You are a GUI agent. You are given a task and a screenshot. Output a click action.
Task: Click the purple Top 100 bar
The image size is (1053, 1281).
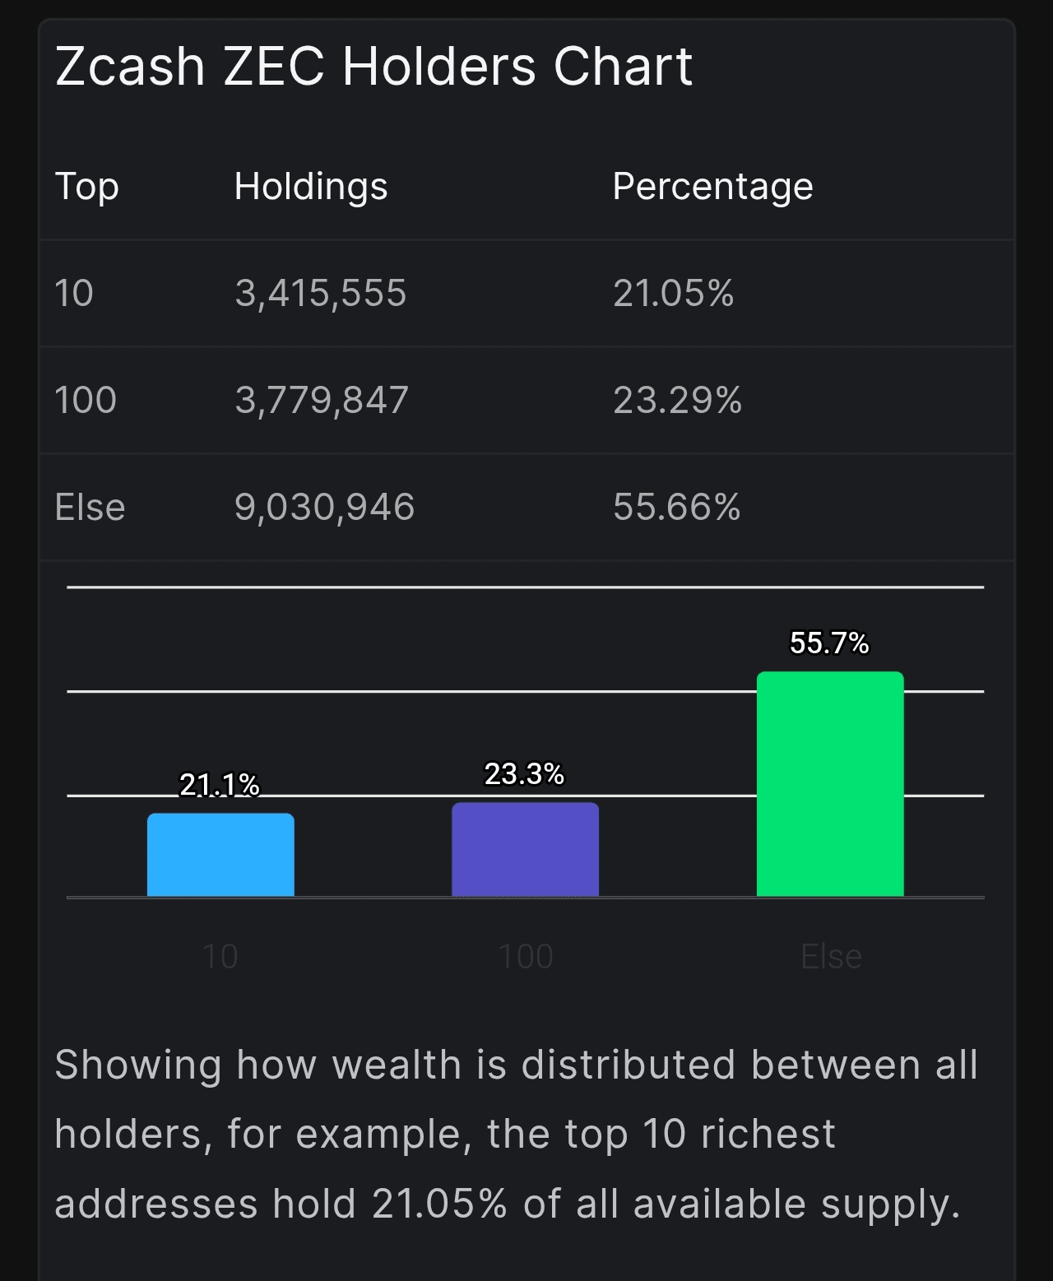click(x=525, y=849)
